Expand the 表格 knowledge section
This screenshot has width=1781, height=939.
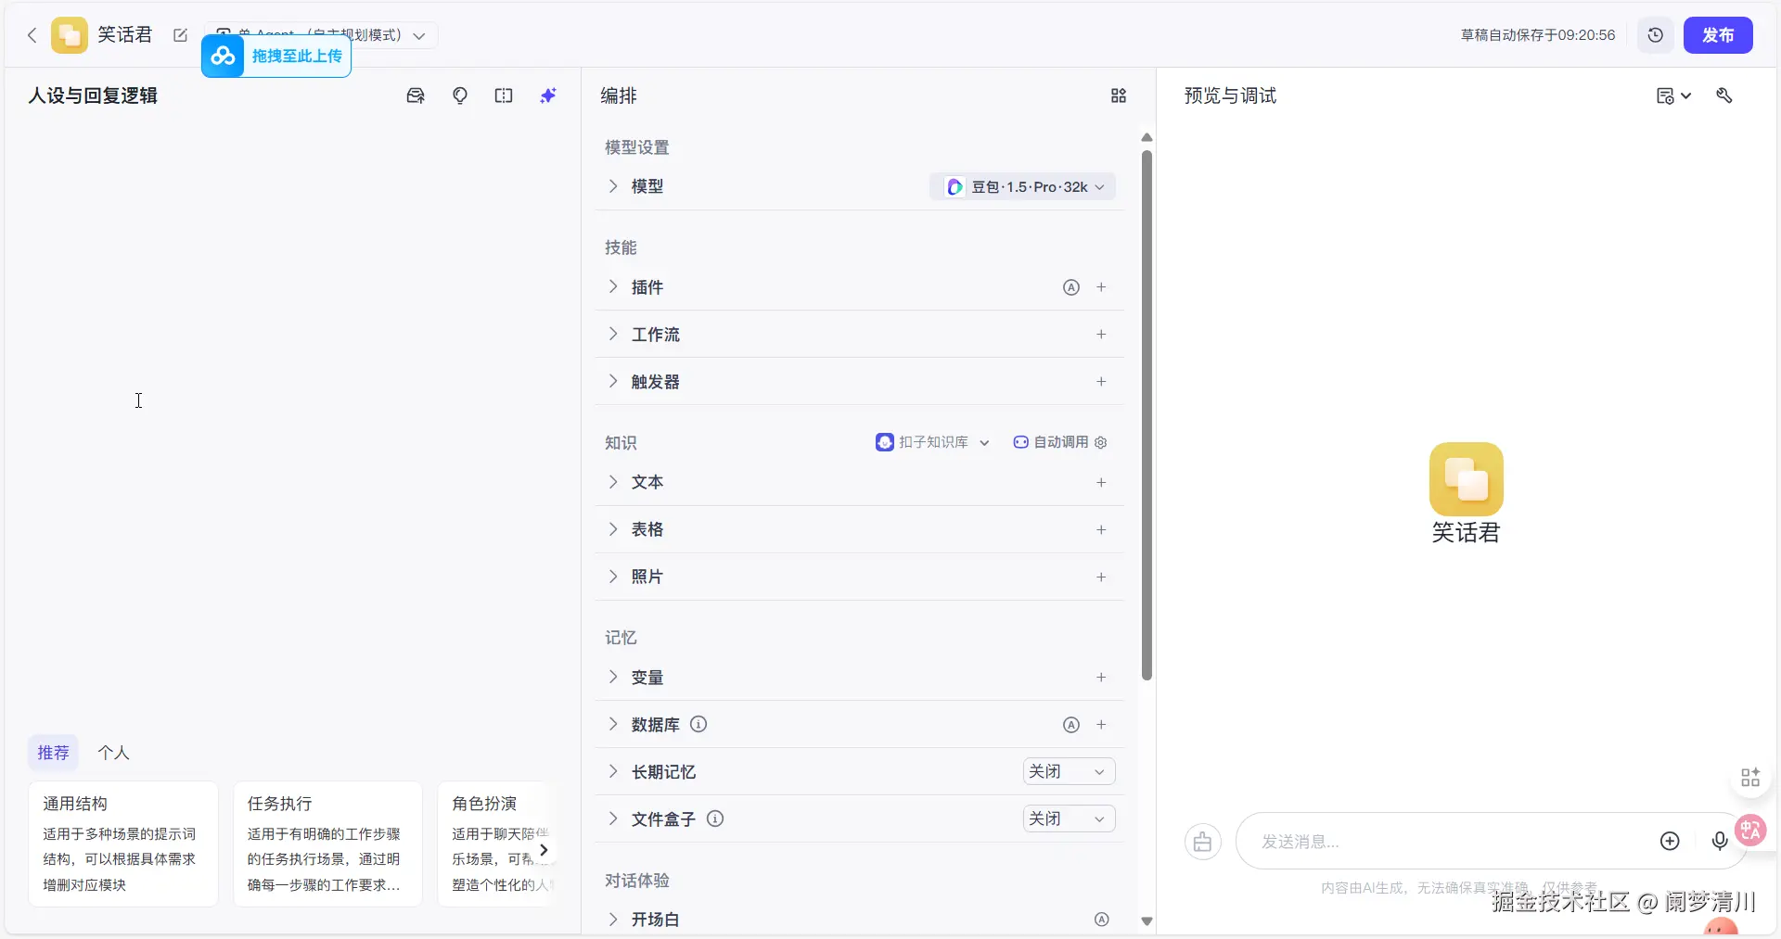point(613,529)
